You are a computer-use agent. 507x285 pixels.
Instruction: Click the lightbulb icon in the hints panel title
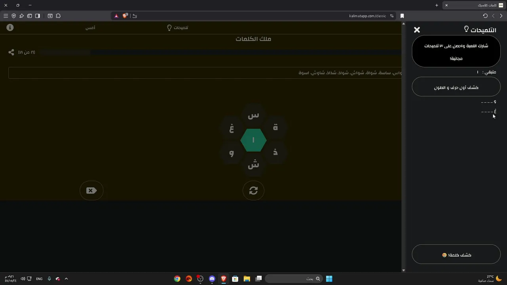[467, 29]
